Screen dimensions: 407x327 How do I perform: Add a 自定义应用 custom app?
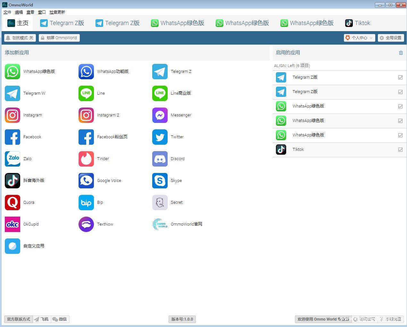pos(12,246)
